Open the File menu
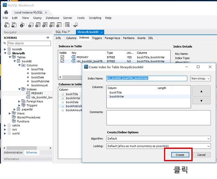217x179 pixels. pyautogui.click(x=5, y=18)
